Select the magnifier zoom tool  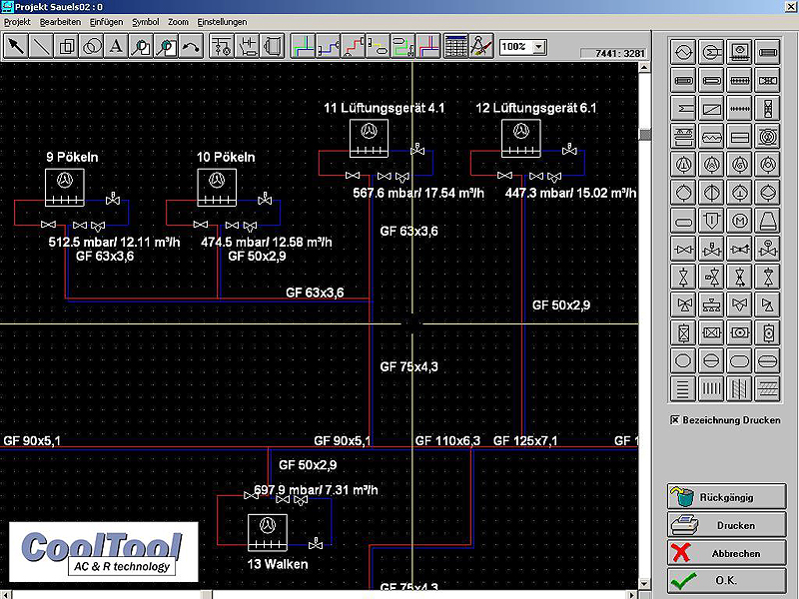[x=141, y=46]
